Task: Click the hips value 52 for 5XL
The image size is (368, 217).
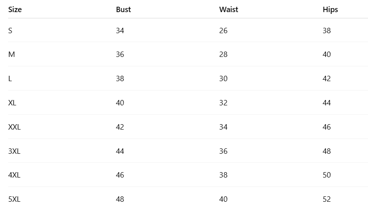Action: click(327, 199)
